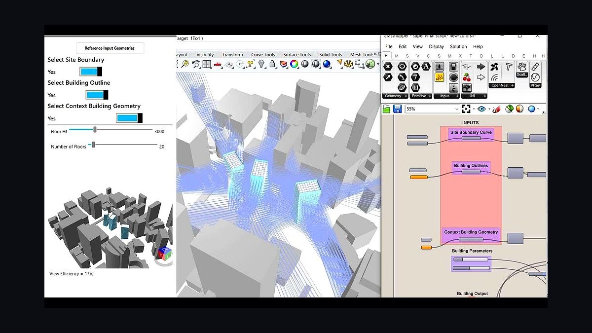
Task: Click the blue document preview settings icon
Action: tap(532, 109)
